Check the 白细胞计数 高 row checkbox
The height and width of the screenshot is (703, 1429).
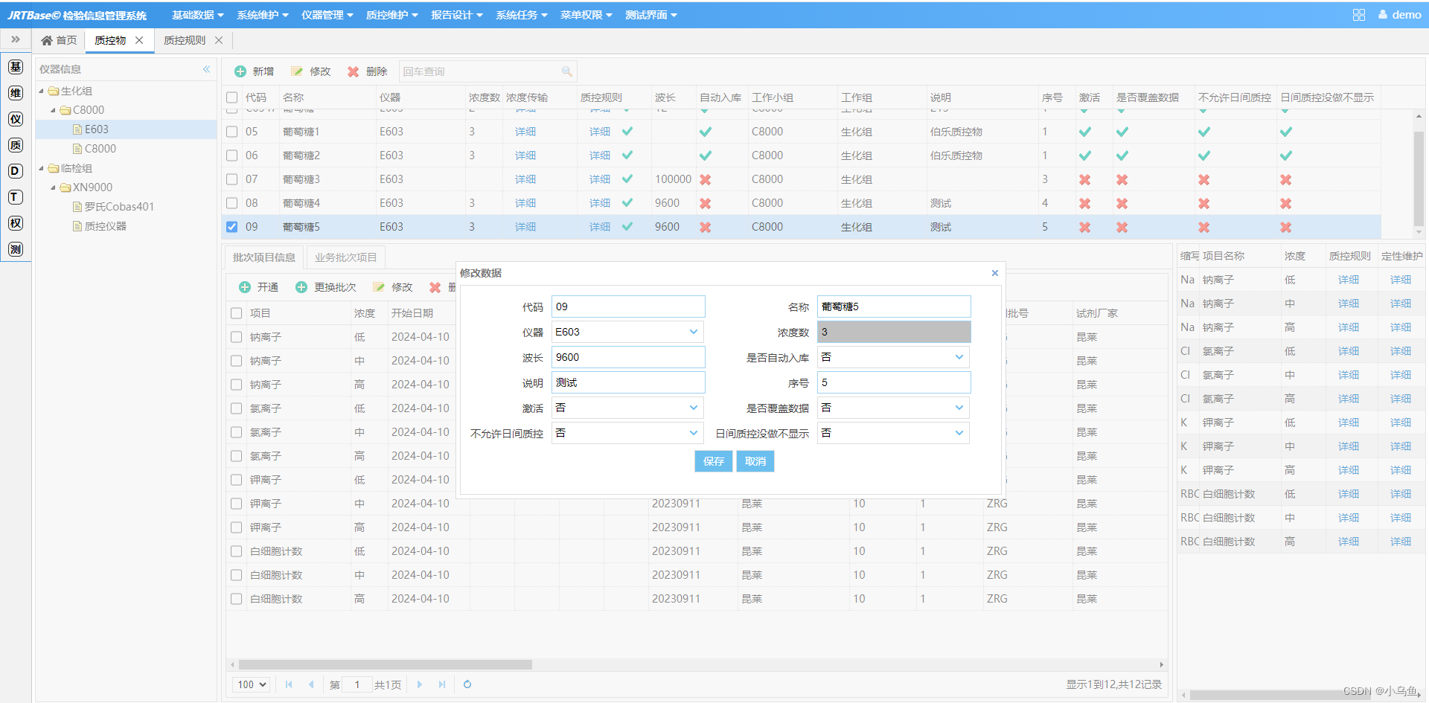237,599
